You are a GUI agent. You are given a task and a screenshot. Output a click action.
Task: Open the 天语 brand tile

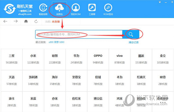click(12, 81)
